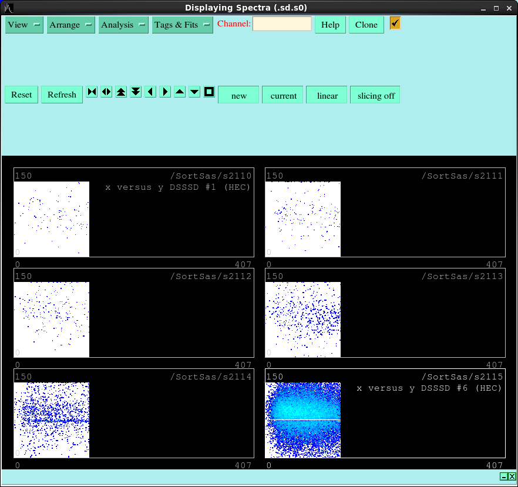This screenshot has height=487, width=518.
Task: Toggle the orange checkmark box beside Clone
Action: pos(395,23)
